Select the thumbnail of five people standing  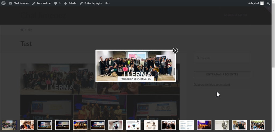(x=240, y=125)
